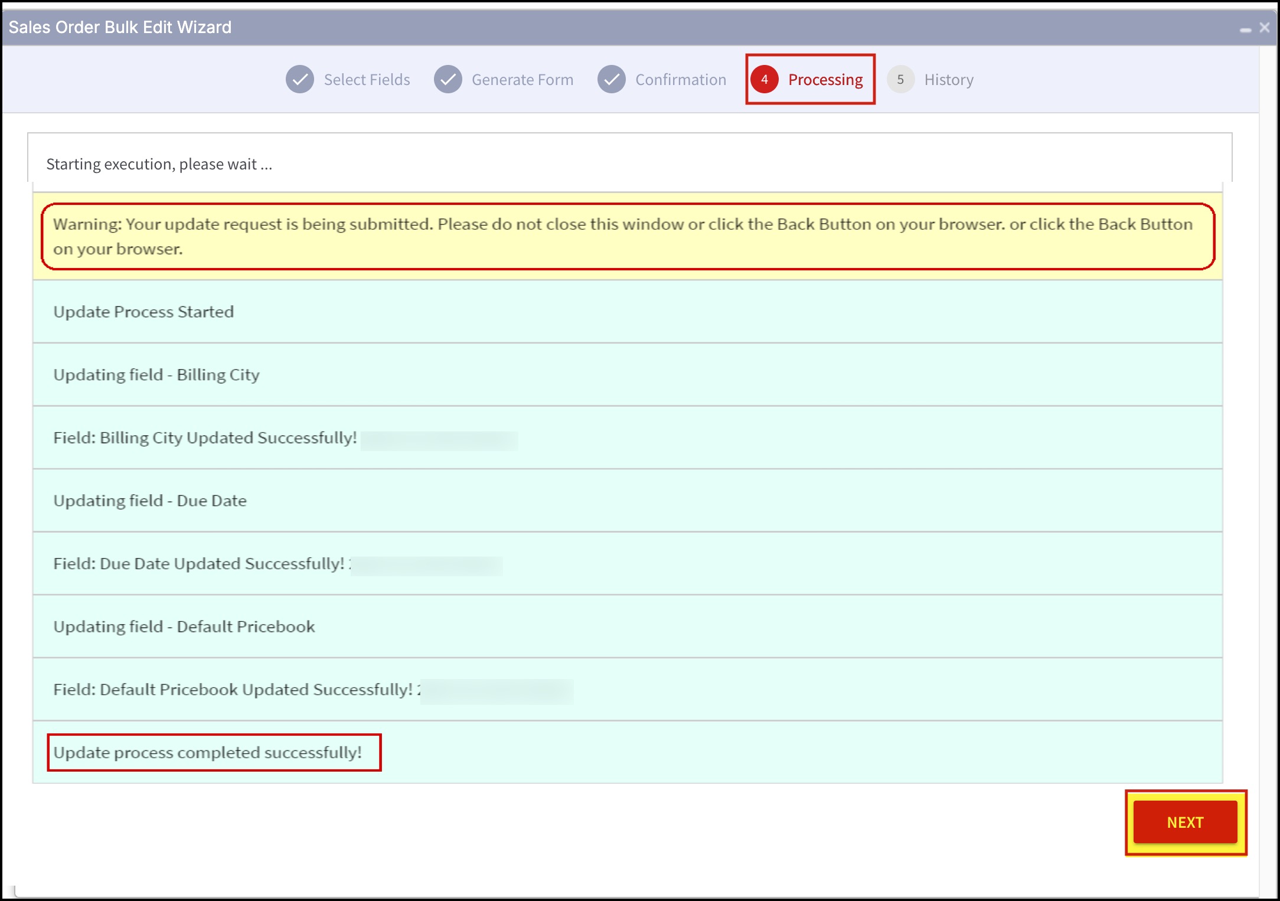This screenshot has height=901, width=1280.
Task: Click the Generate Form checkmark icon
Action: tap(448, 80)
